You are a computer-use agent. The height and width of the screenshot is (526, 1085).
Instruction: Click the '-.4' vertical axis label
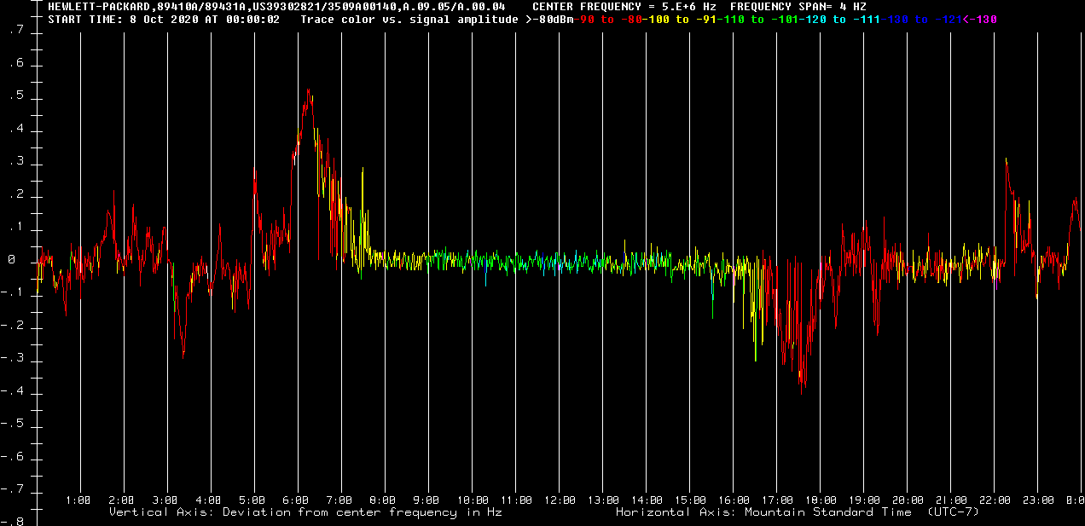pyautogui.click(x=12, y=392)
